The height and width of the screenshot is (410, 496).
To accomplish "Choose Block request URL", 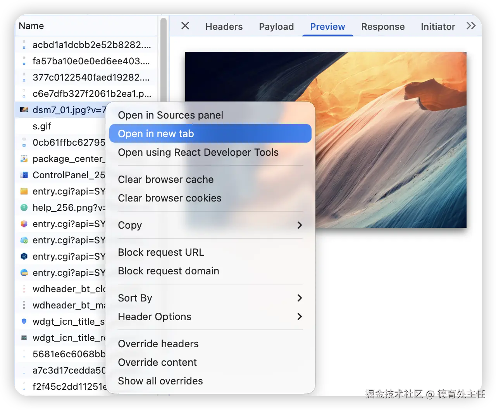I will click(x=210, y=252).
